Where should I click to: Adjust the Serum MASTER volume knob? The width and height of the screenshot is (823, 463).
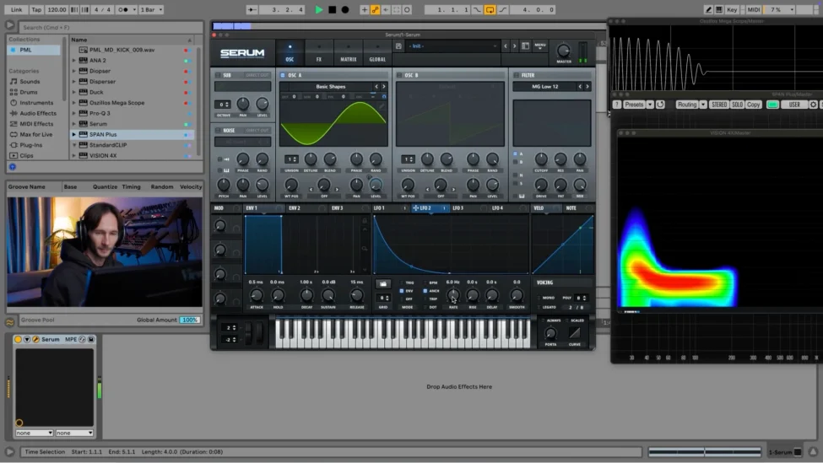pos(563,51)
